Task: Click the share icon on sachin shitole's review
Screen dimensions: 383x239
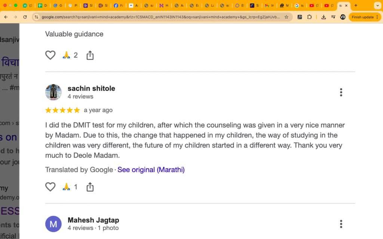Action: coord(90,187)
